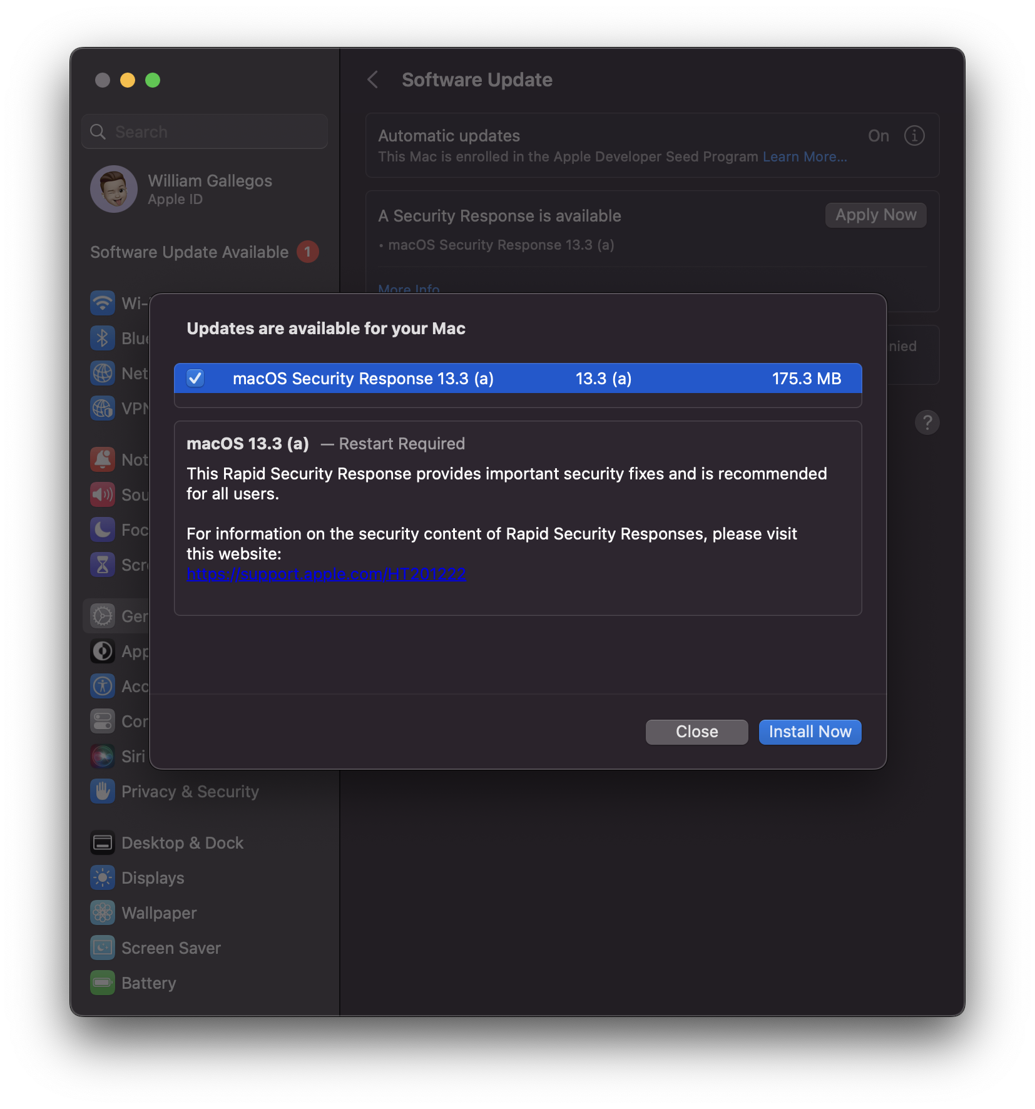Click the 175.3 MB size cell
Screen dimensions: 1035x1109
806,379
